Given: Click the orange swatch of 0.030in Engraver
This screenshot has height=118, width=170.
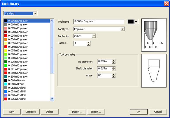Looking at the screenshot, I should click(6, 39).
